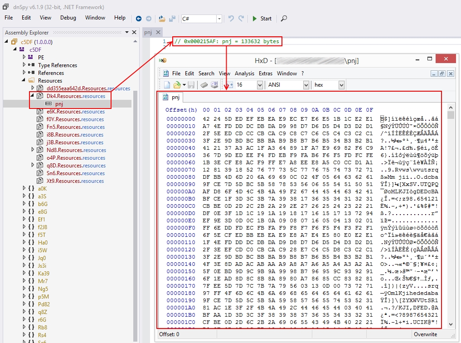Start debugging with the green Start button
The height and width of the screenshot is (343, 461).
pyautogui.click(x=262, y=19)
